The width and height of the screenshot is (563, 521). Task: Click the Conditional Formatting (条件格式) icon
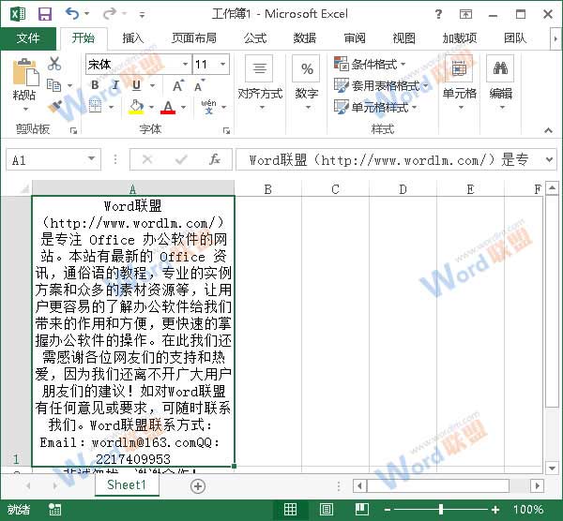coord(342,64)
